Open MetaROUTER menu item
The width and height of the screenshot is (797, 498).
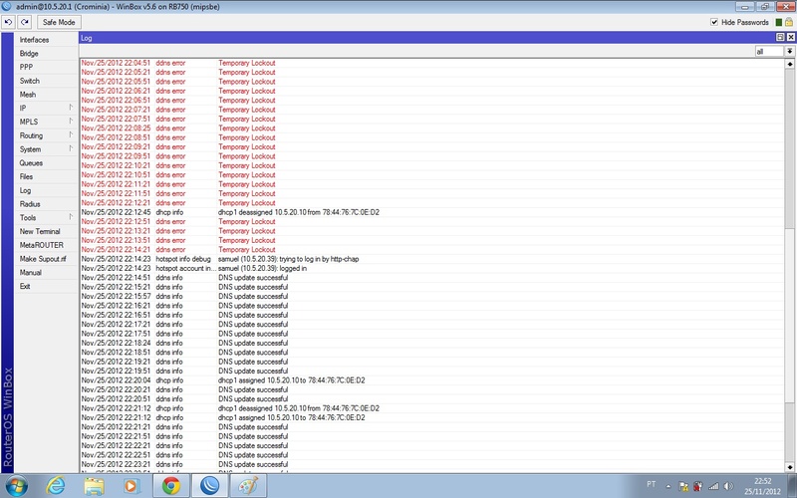click(46, 245)
